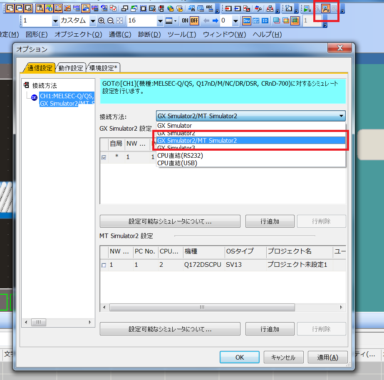
Task: Click the network hierarchy toolbar icon
Action: pyautogui.click(x=270, y=9)
